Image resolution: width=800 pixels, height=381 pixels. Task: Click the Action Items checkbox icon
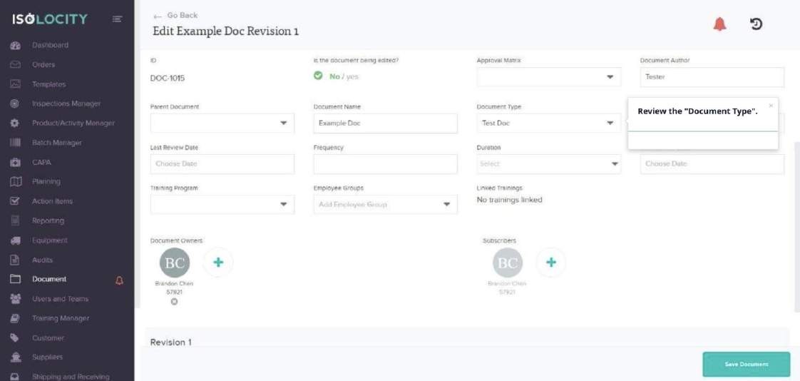pos(15,201)
